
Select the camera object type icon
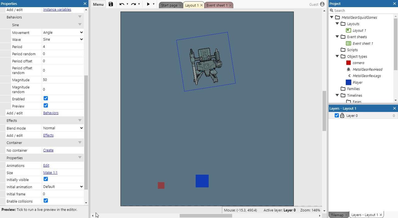349,63
